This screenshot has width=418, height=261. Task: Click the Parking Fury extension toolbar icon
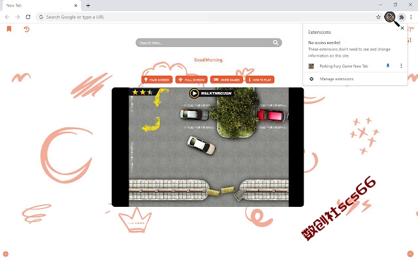390,17
